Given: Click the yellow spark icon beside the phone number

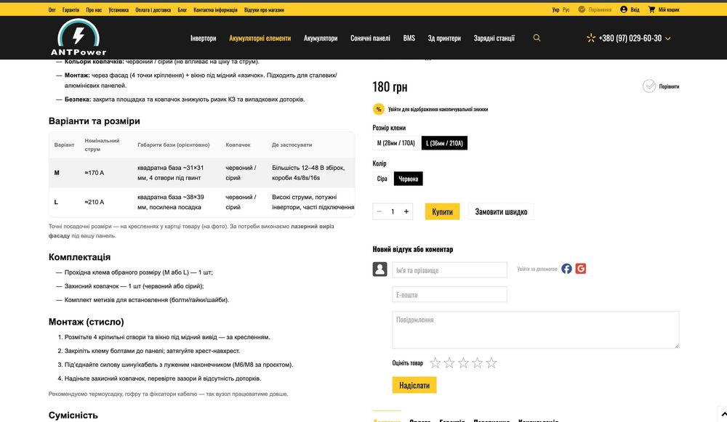Looking at the screenshot, I should tap(590, 38).
